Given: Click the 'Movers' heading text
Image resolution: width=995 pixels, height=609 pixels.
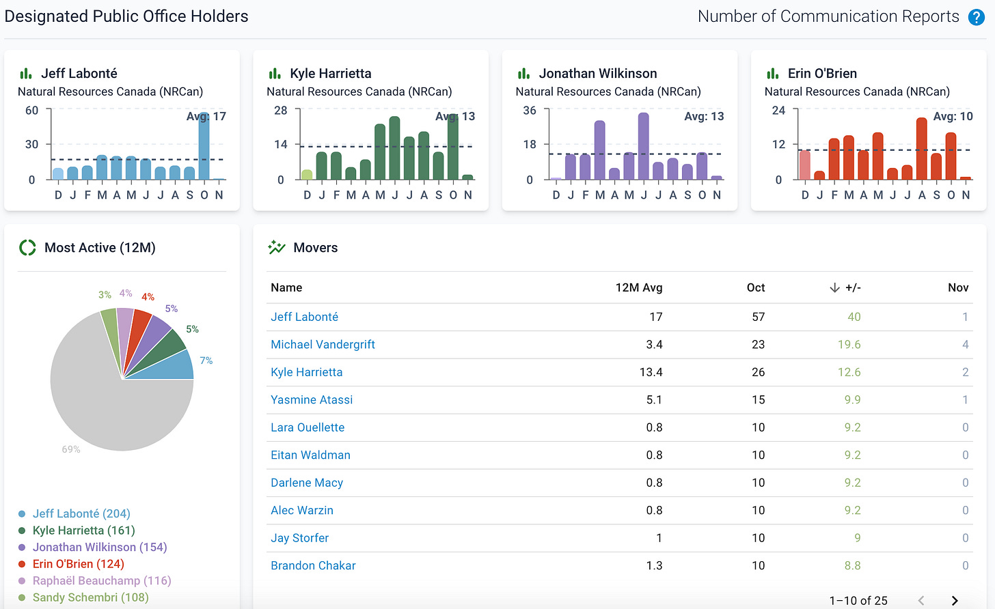Looking at the screenshot, I should tap(316, 248).
